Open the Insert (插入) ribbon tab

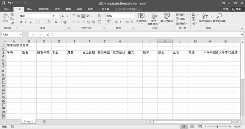click(x=30, y=9)
